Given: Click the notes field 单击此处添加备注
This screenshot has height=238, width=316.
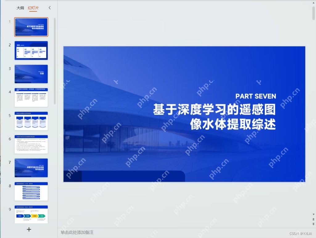Looking at the screenshot, I should pyautogui.click(x=77, y=232).
